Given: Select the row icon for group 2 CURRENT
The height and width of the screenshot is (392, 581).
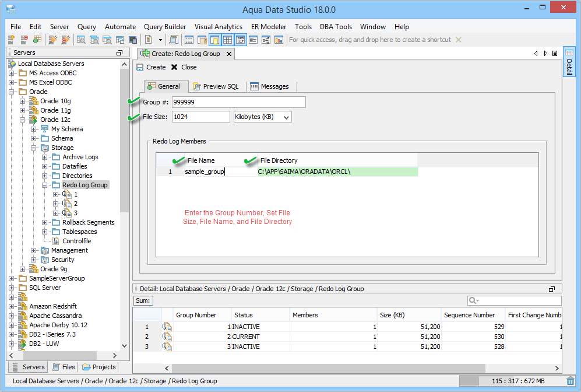Looking at the screenshot, I should pyautogui.click(x=167, y=337).
